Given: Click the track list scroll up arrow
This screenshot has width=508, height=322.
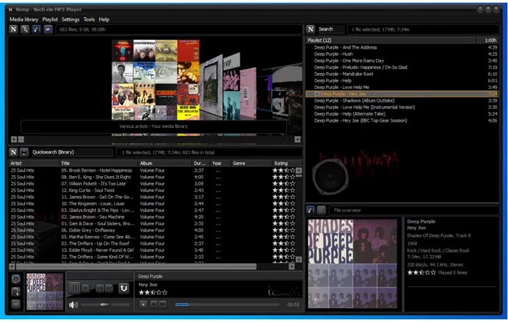Looking at the screenshot, I should pos(299,170).
